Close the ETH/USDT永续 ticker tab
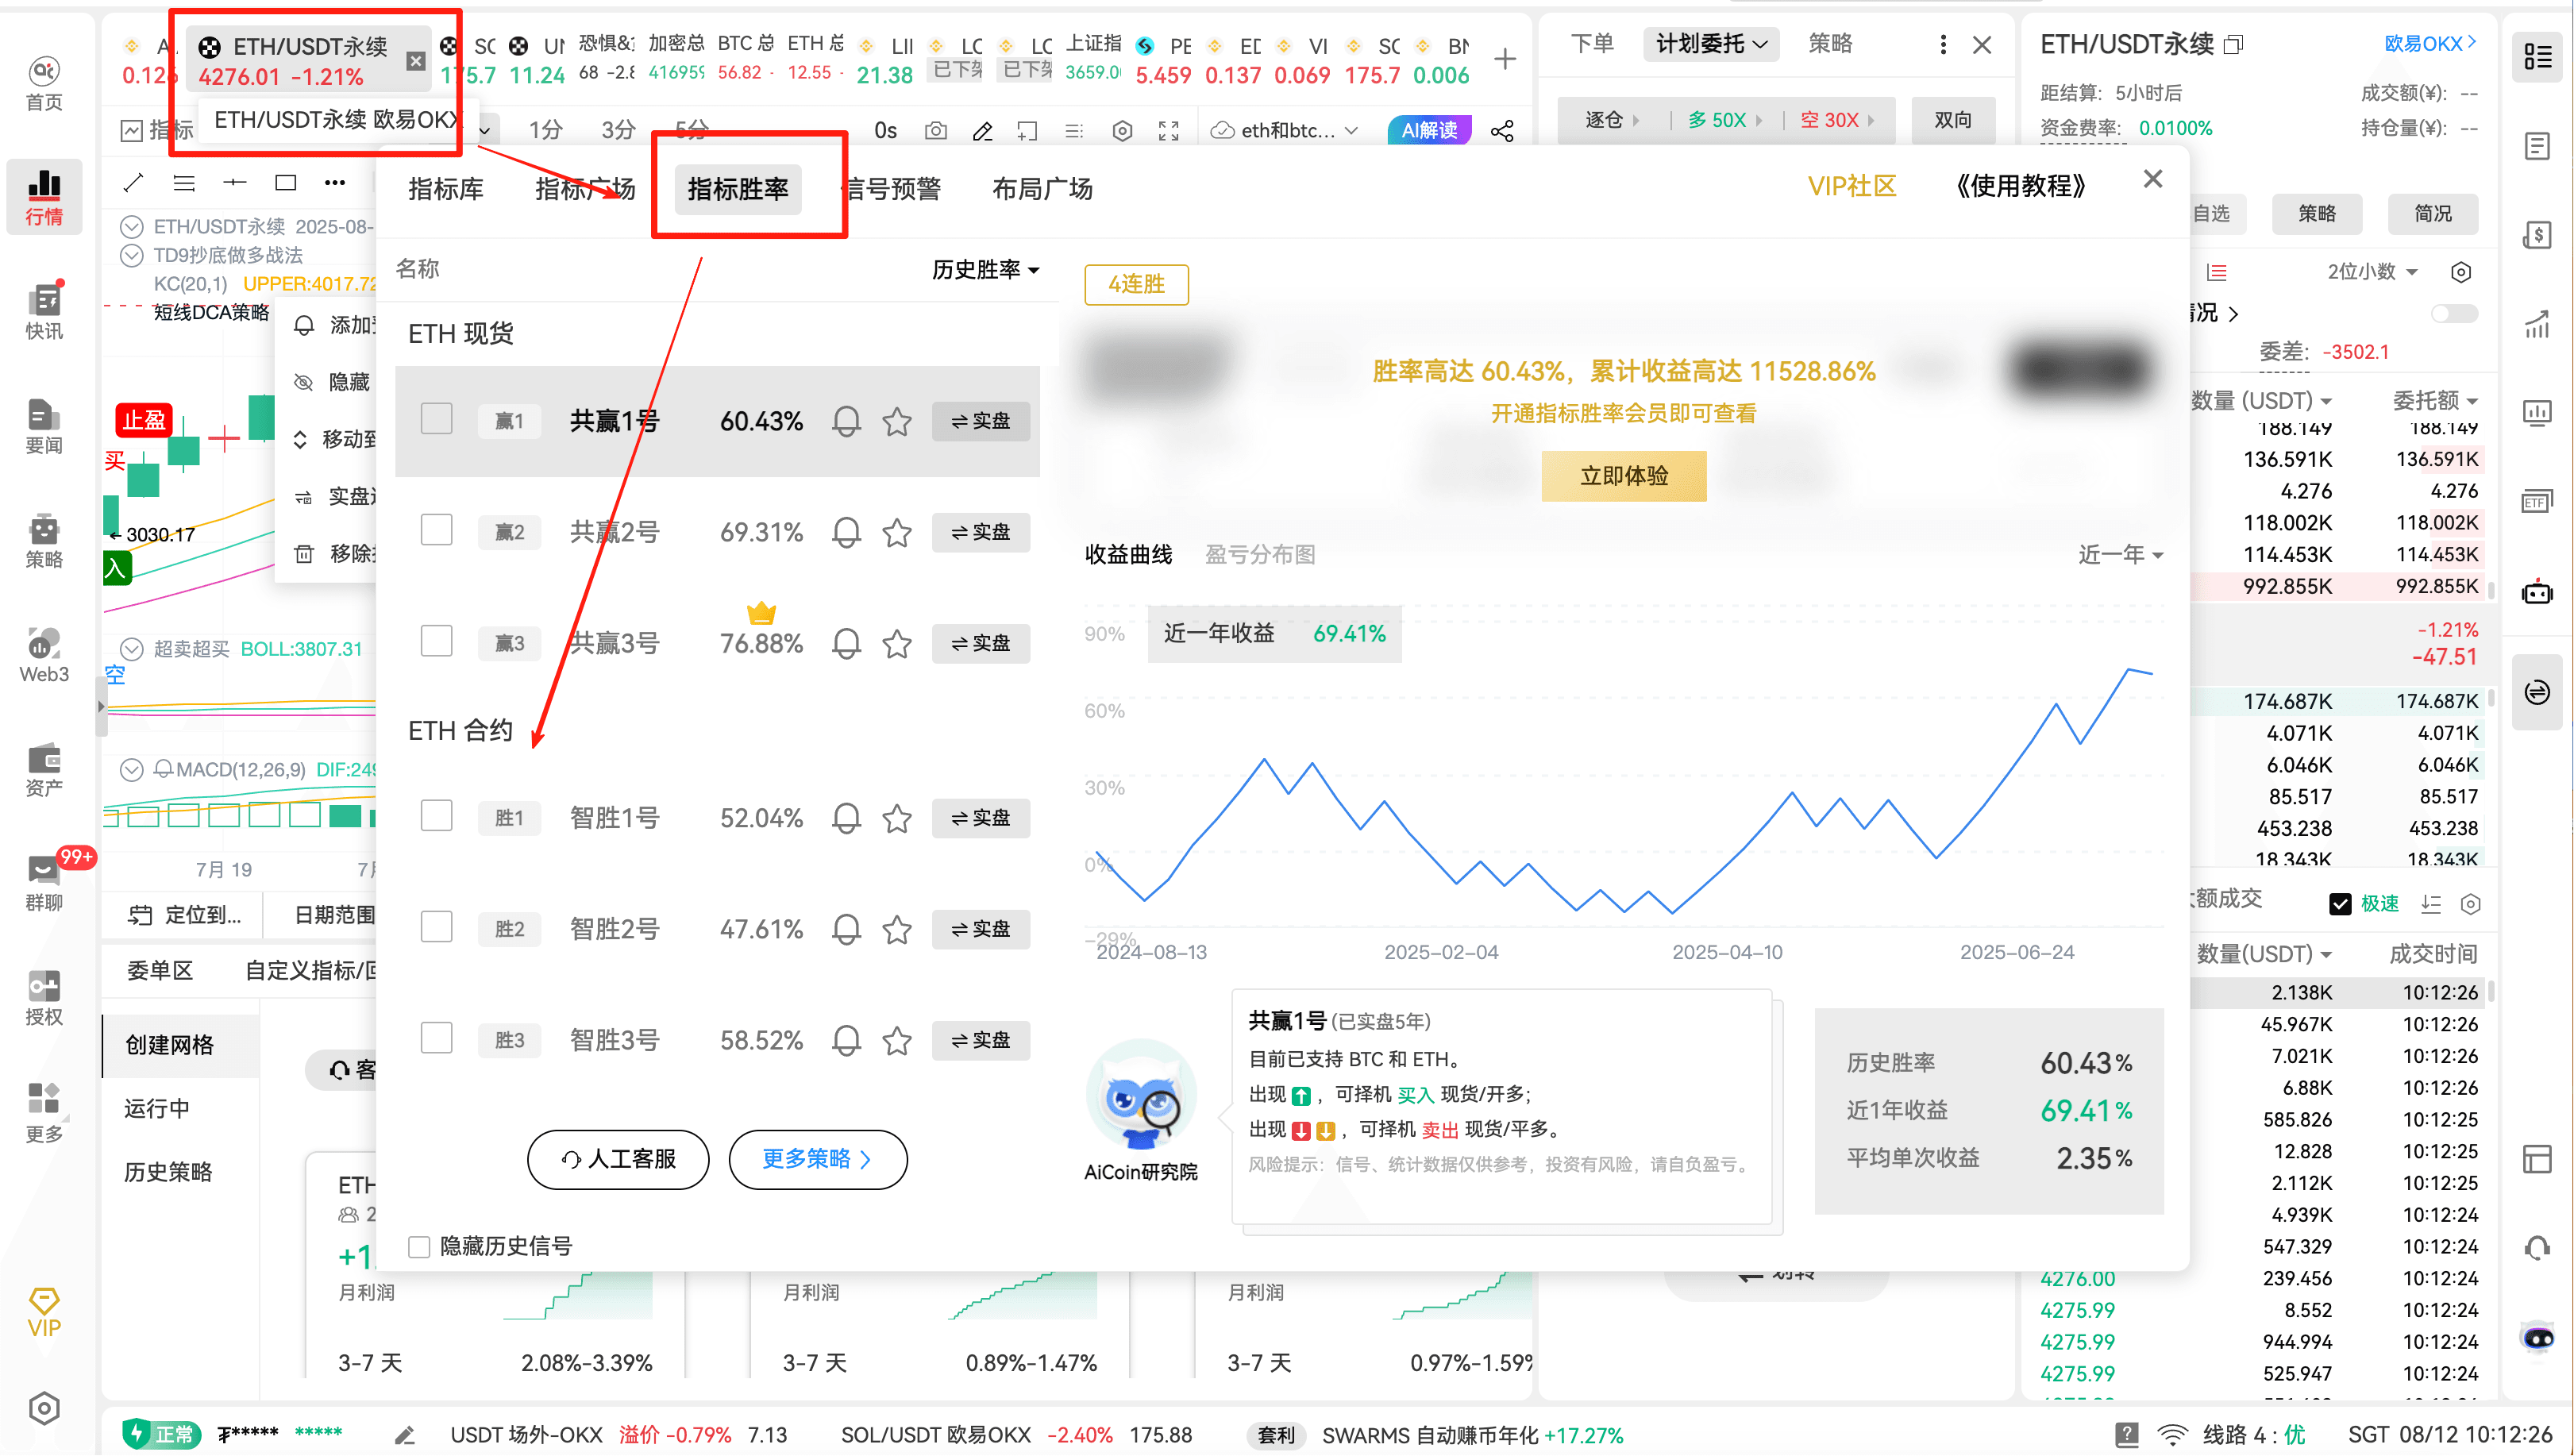2574x1456 pixels. [416, 61]
